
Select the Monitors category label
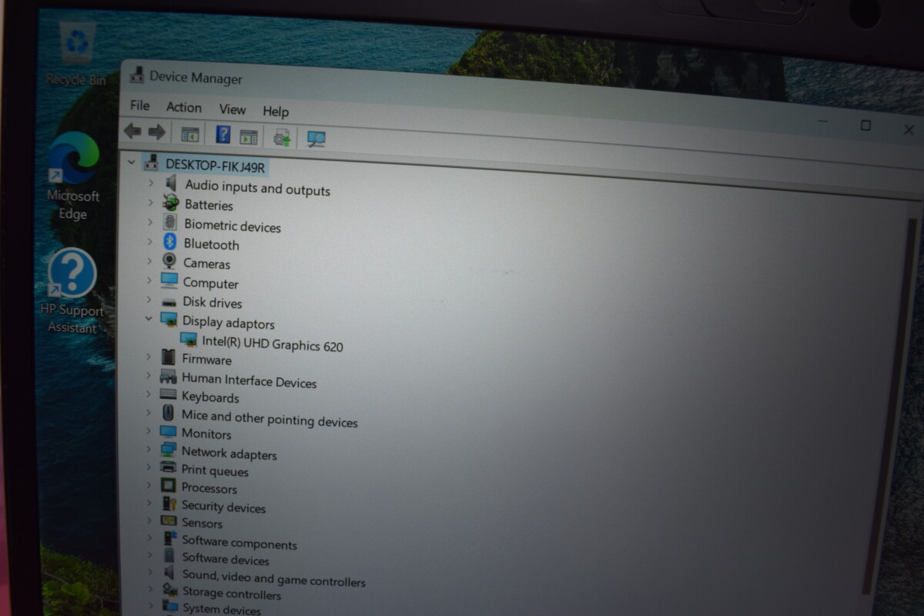pyautogui.click(x=206, y=434)
